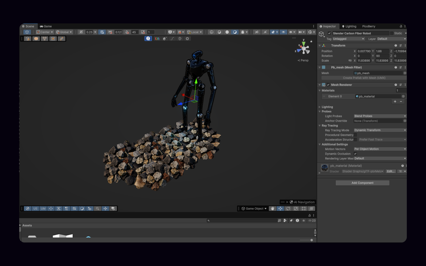Select the Scale tool
The width and height of the screenshot is (426, 266).
pyautogui.click(x=296, y=209)
